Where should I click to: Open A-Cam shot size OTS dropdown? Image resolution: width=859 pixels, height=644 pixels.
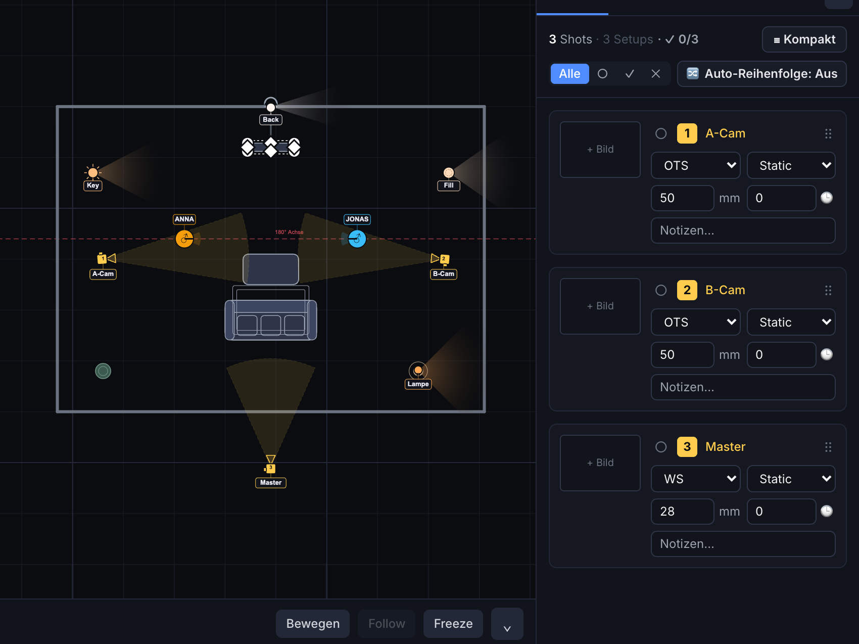point(696,165)
